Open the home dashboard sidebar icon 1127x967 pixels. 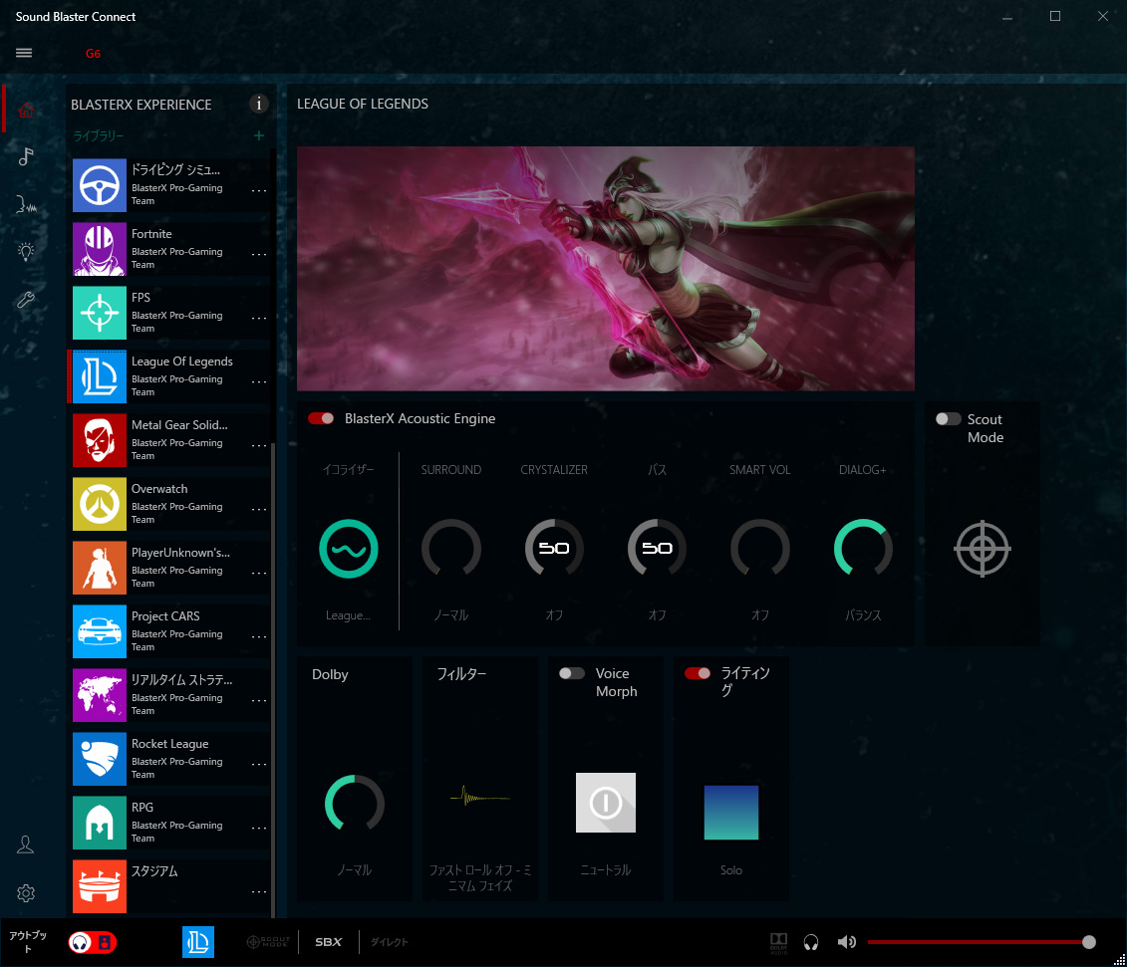click(x=26, y=110)
